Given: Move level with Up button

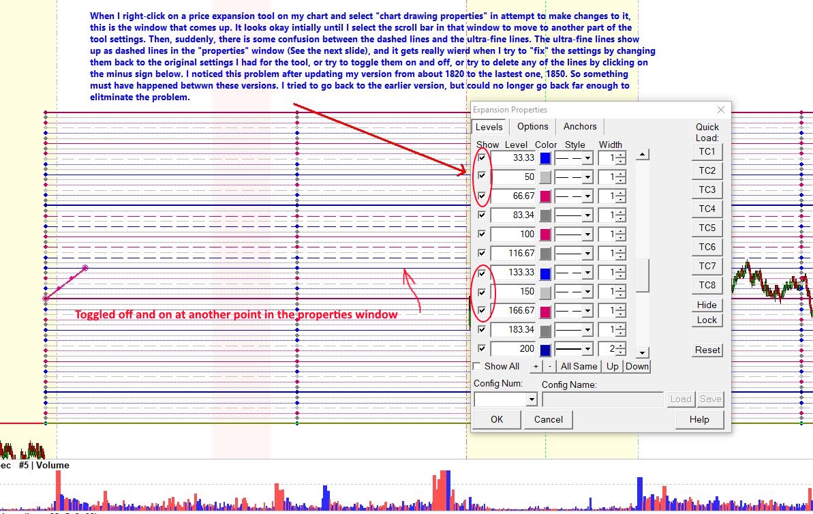Looking at the screenshot, I should click(613, 366).
